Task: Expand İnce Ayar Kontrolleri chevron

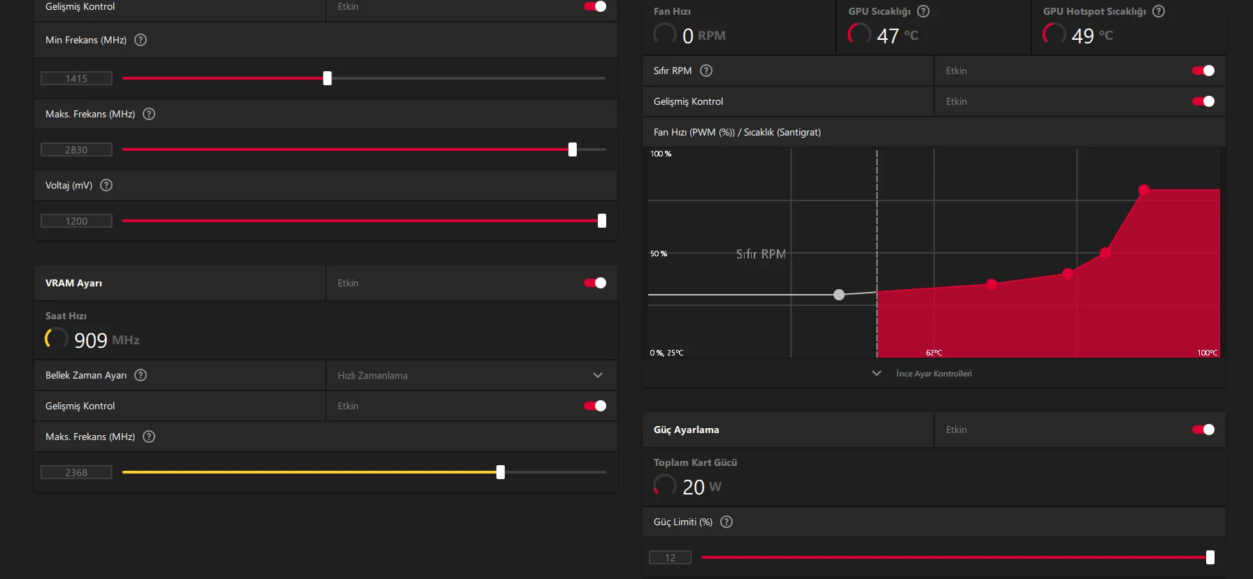Action: pos(877,373)
